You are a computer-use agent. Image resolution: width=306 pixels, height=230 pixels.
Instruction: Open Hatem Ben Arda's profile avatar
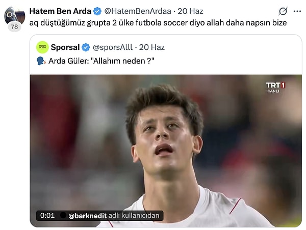[x=14, y=16]
